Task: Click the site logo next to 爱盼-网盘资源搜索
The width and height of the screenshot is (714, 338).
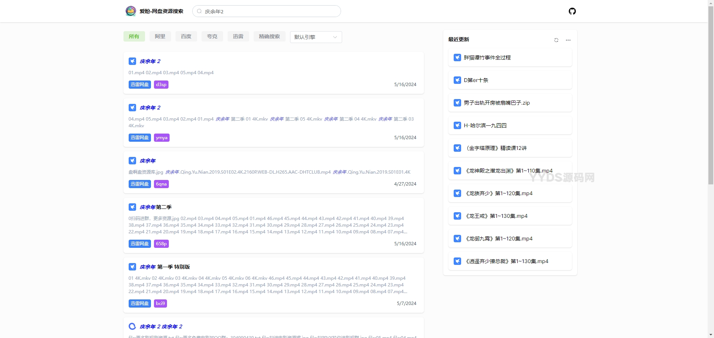Action: tap(131, 11)
